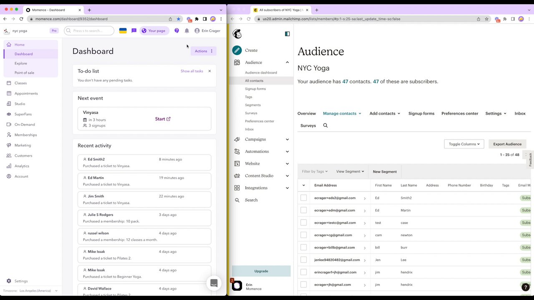This screenshot has height=300, width=534.
Task: Click Show all tasks link
Action: [192, 71]
